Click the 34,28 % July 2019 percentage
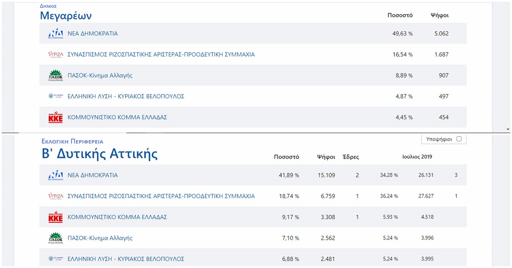This screenshot has width=512, height=268. pos(389,175)
